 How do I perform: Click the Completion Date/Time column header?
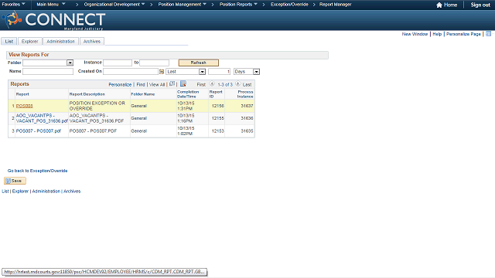(188, 94)
